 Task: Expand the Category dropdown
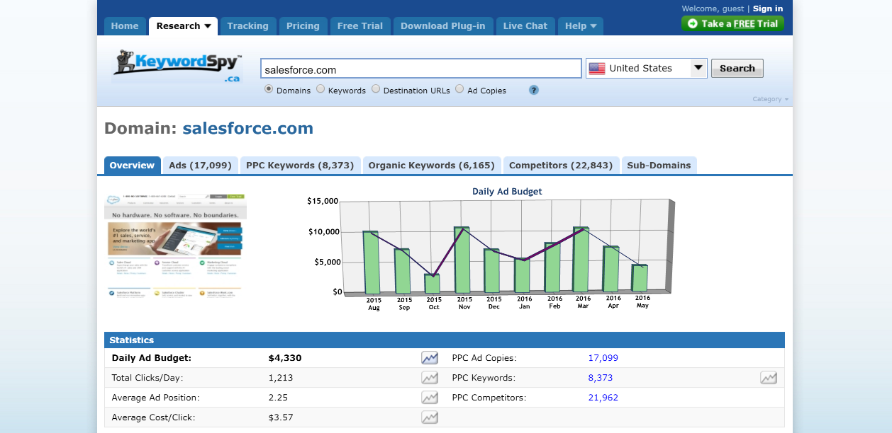(771, 99)
